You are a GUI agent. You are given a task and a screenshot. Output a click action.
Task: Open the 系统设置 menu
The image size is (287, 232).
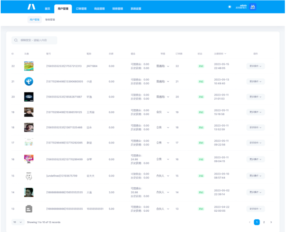136,9
